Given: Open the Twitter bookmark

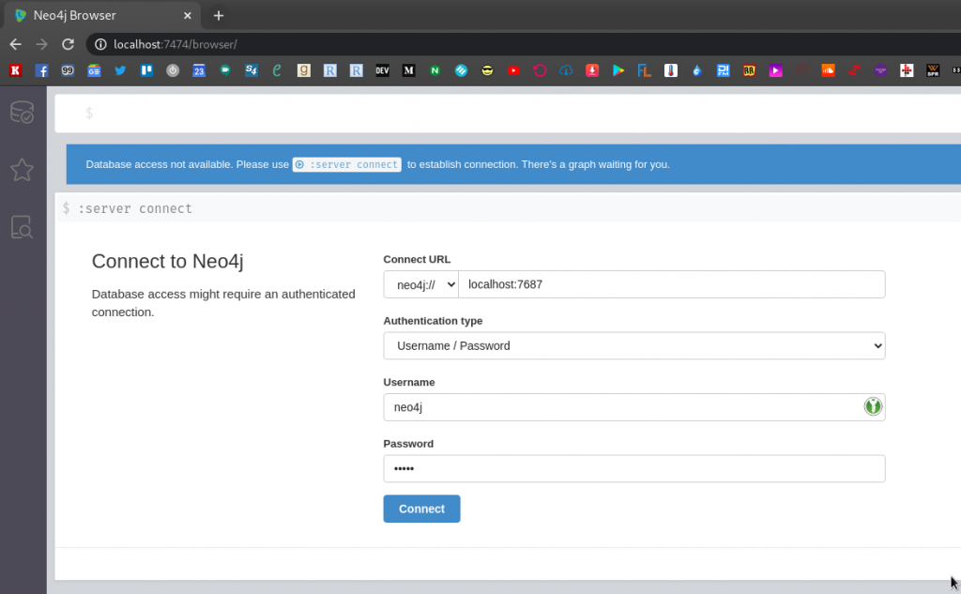Looking at the screenshot, I should (x=120, y=69).
